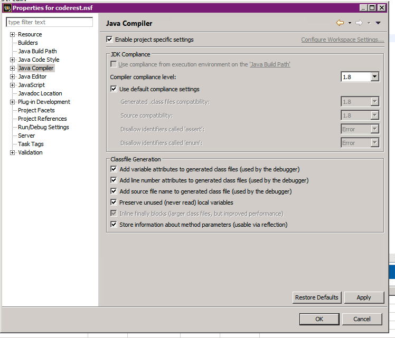Toggle Add line number attributes checkbox
395x338 pixels.
click(114, 180)
